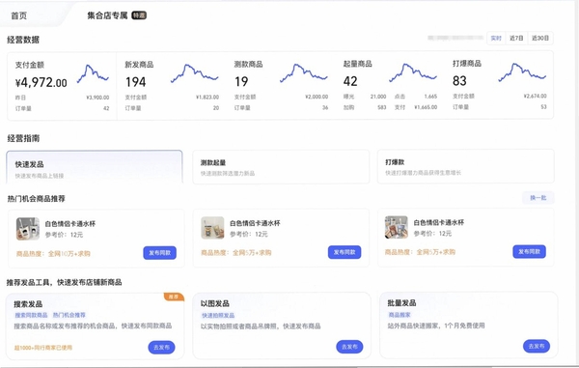Click the 热门机会商品推荐 heading

pyautogui.click(x=37, y=199)
